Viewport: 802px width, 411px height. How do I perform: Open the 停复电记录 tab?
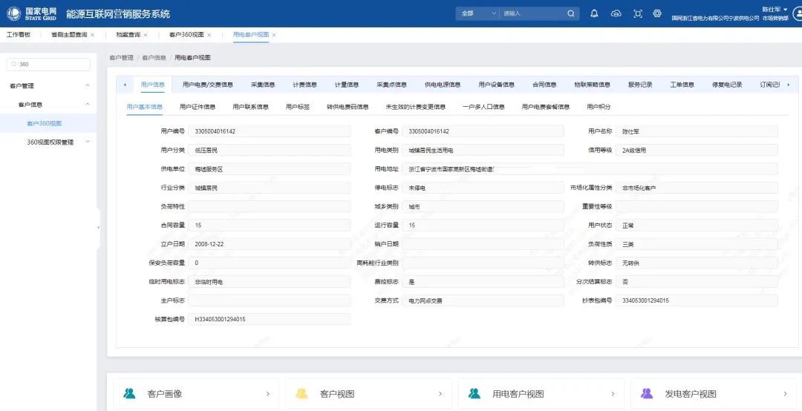[727, 85]
